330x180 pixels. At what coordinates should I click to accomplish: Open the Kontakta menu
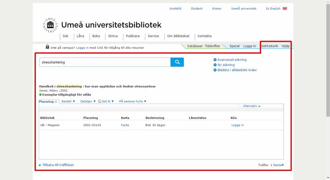coord(205,36)
